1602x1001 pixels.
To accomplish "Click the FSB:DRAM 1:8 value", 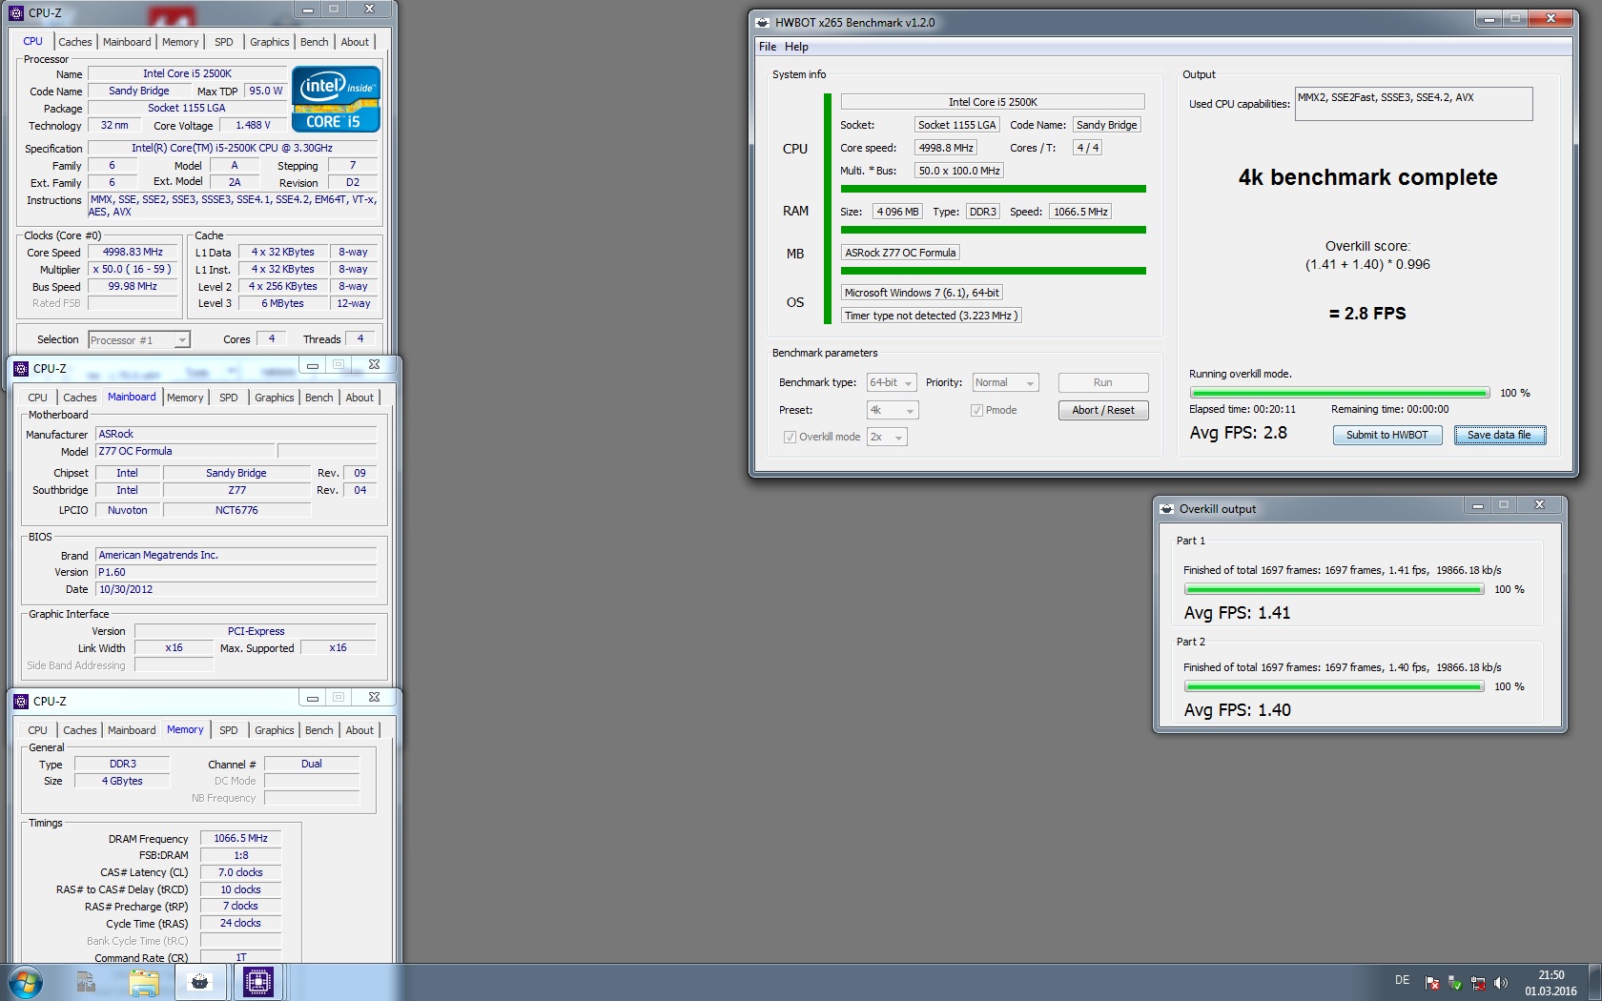I will (241, 856).
